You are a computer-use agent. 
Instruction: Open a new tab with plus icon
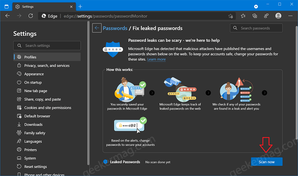[80, 7]
